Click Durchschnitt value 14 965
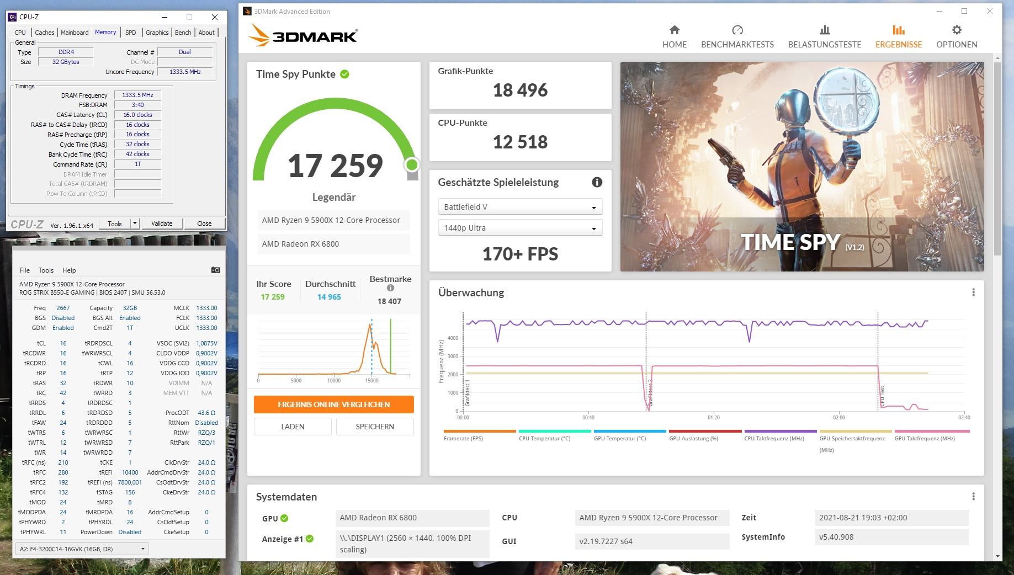The image size is (1014, 575). click(329, 297)
